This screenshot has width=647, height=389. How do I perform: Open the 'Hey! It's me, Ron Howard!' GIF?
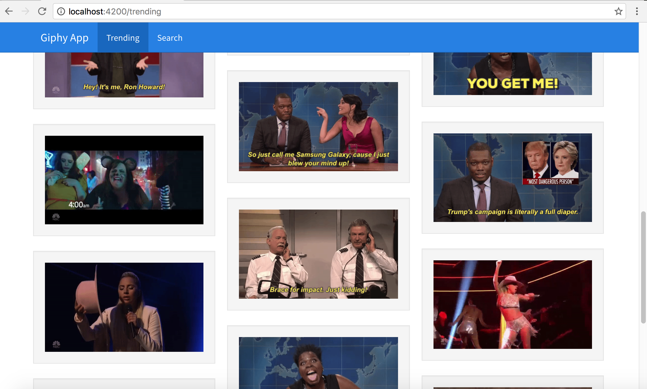pos(124,75)
